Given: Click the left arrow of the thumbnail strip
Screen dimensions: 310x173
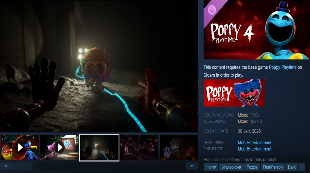Looking at the screenshot, I should point(6,166).
